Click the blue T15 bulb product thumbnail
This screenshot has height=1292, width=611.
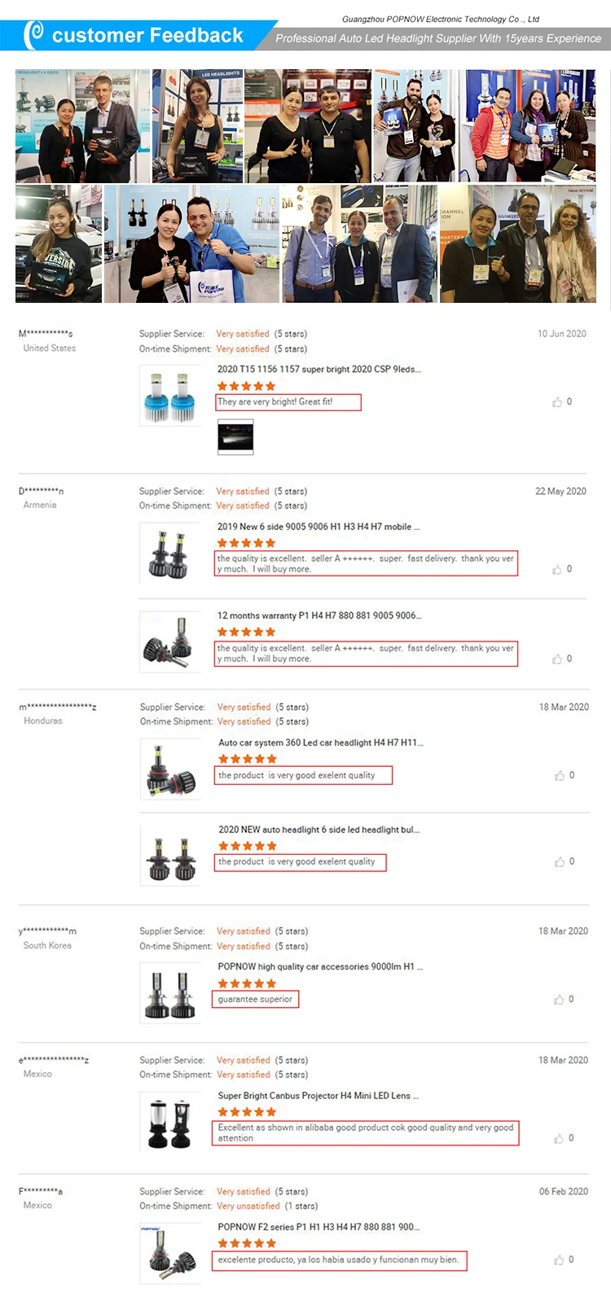tap(170, 395)
